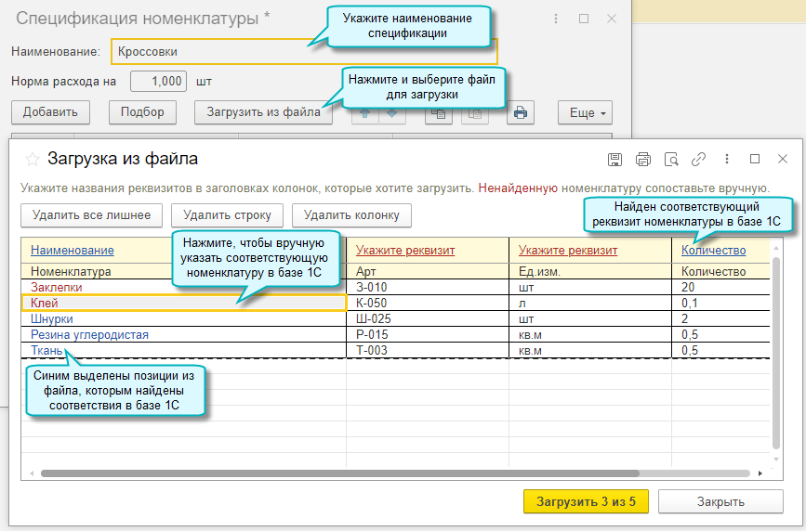Click the Наименование field containing Кроссовки
The image size is (806, 531).
304,51
